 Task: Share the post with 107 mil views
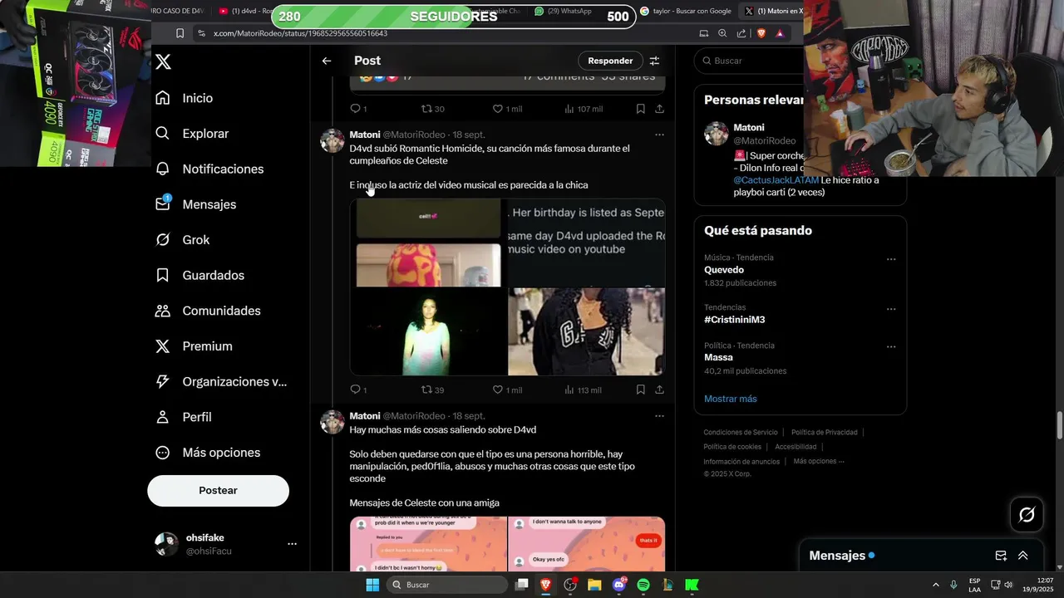tap(659, 109)
